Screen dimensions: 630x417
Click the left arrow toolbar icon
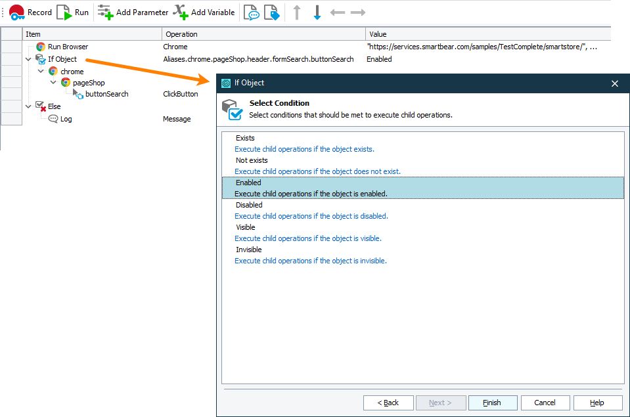tap(338, 12)
